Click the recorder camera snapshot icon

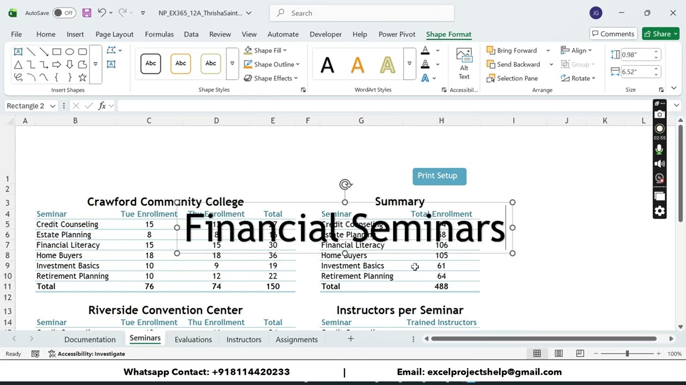(660, 114)
